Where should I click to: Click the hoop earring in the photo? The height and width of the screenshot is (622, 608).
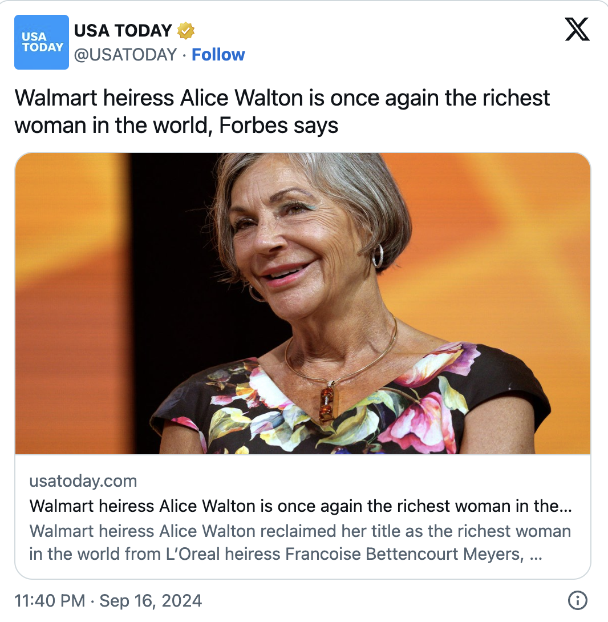(378, 256)
